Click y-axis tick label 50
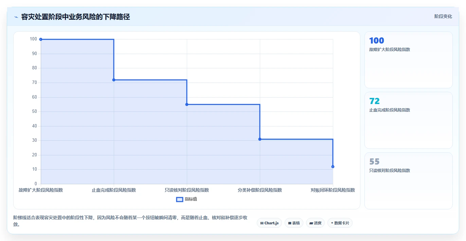 (x=35, y=111)
